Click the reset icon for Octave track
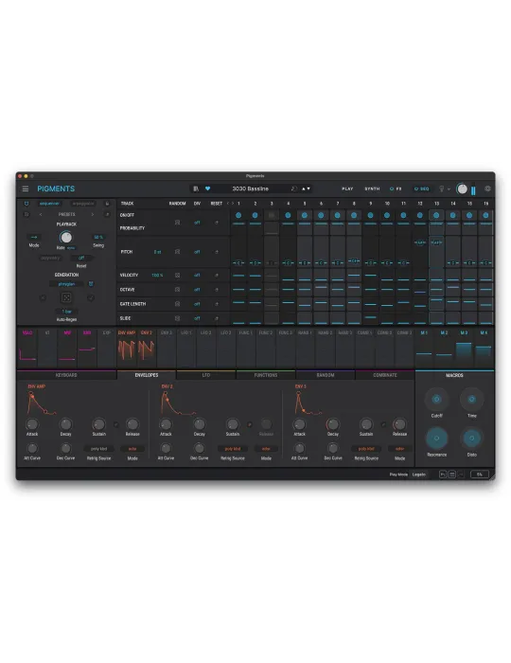Screen dimensions: 511x663 coord(217,290)
